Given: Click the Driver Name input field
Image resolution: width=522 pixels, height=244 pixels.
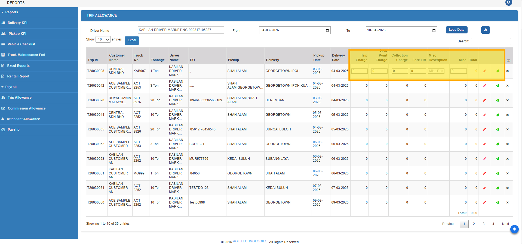Looking at the screenshot, I should 181,30.
